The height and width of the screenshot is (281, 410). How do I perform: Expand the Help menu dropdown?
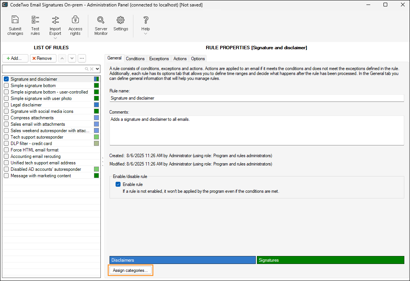point(146,34)
